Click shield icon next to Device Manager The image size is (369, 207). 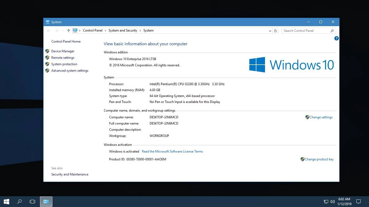[x=47, y=51]
